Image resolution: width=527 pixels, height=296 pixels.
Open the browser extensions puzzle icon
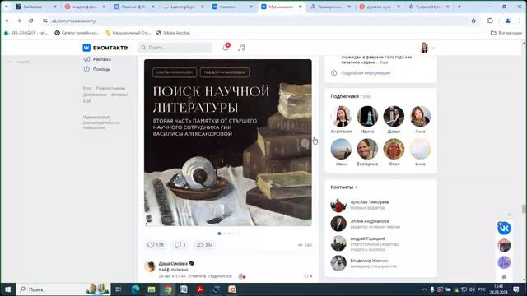[490, 21]
